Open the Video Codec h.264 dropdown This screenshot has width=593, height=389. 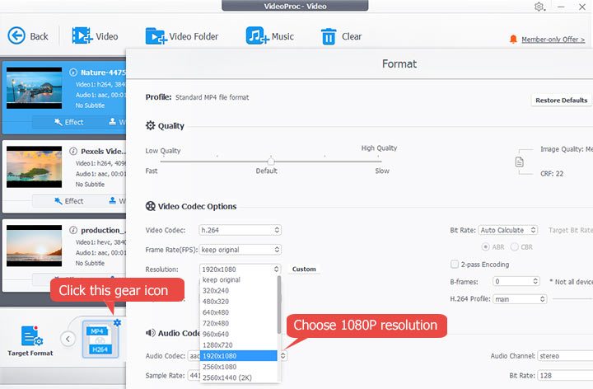[240, 230]
